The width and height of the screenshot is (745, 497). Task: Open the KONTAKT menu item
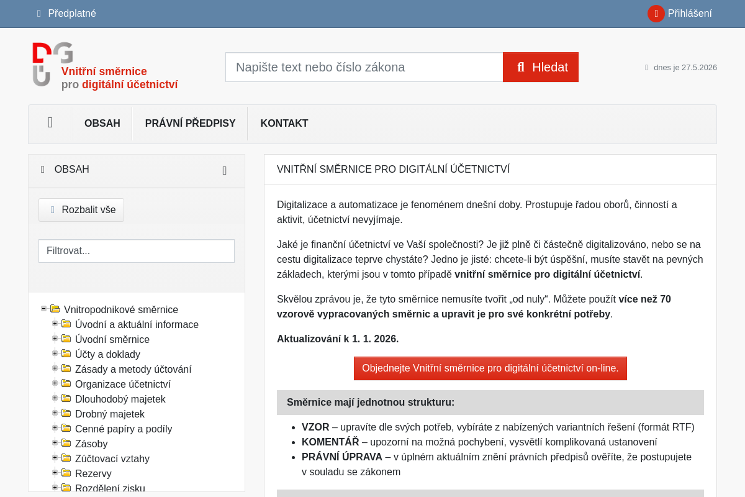click(284, 123)
